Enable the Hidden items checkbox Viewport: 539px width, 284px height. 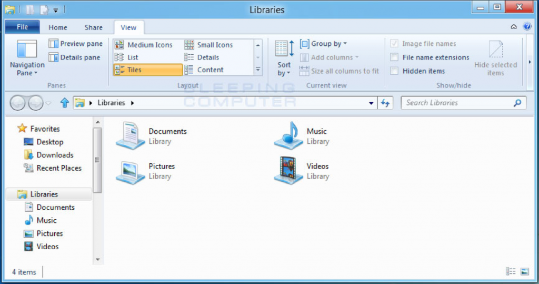click(394, 71)
